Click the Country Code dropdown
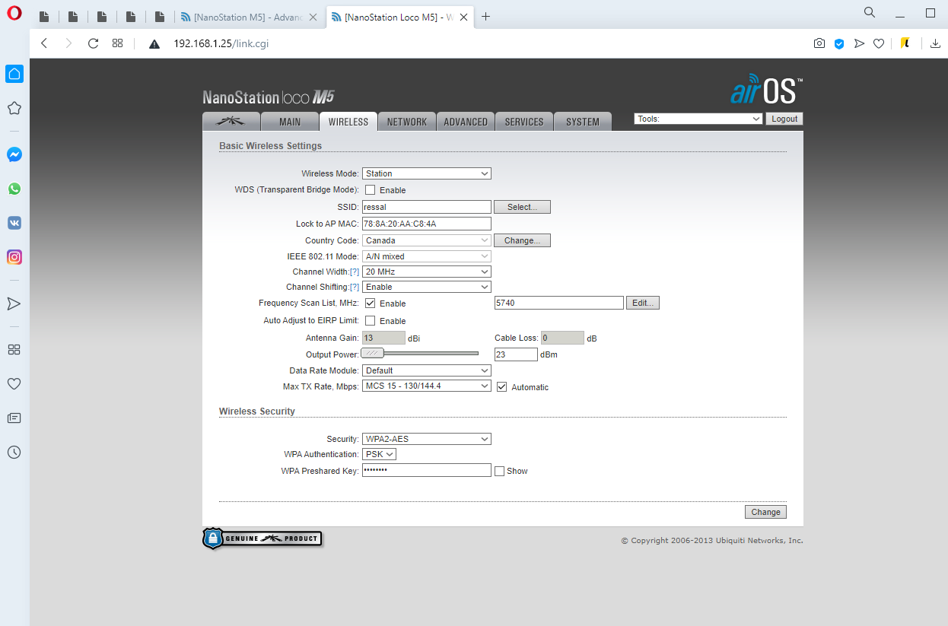 tap(427, 240)
